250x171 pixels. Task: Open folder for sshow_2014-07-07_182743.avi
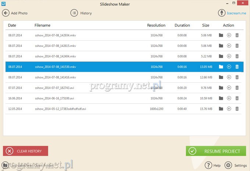(x=221, y=88)
